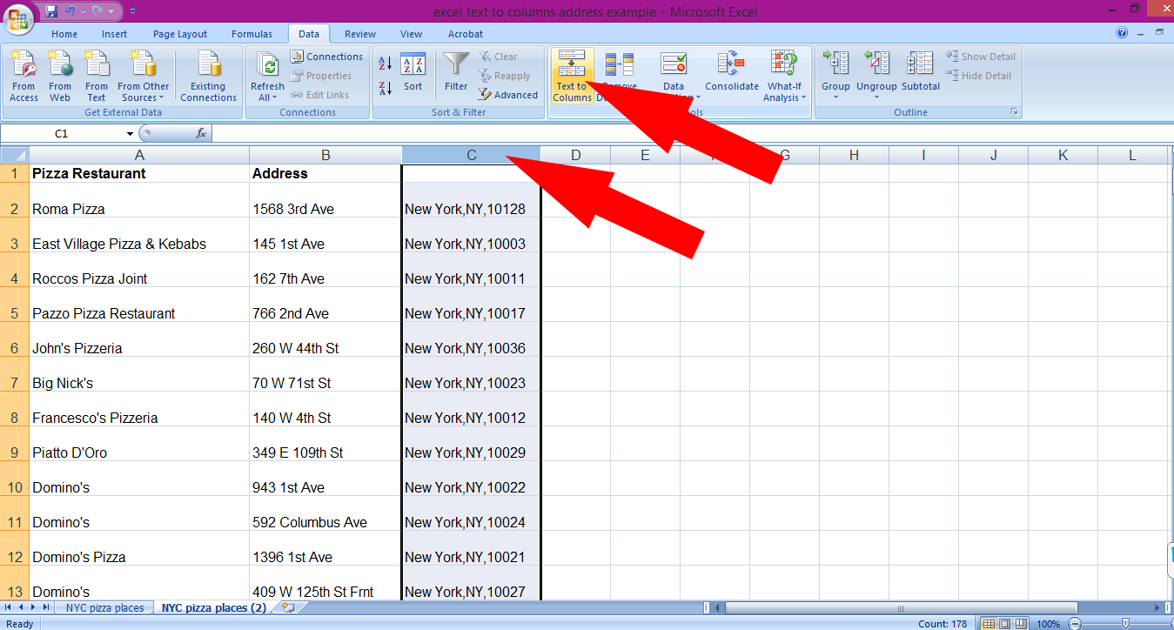Switch to Normal view in status bar
The image size is (1174, 630).
989,624
